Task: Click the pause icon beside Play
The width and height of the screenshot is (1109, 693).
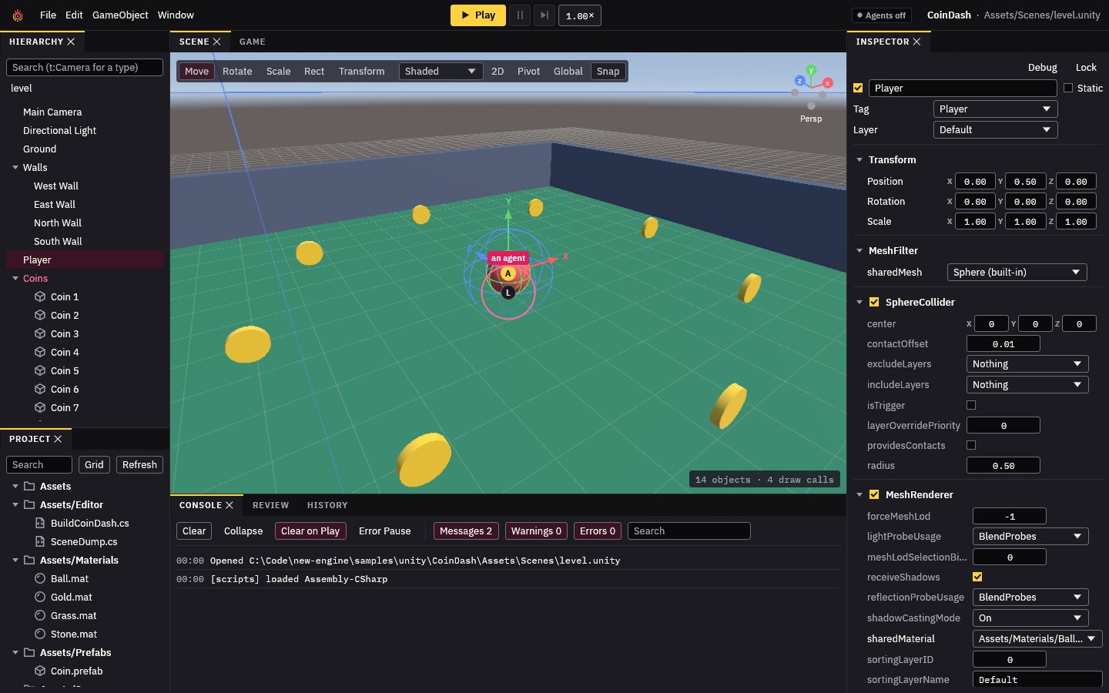Action: tap(520, 15)
